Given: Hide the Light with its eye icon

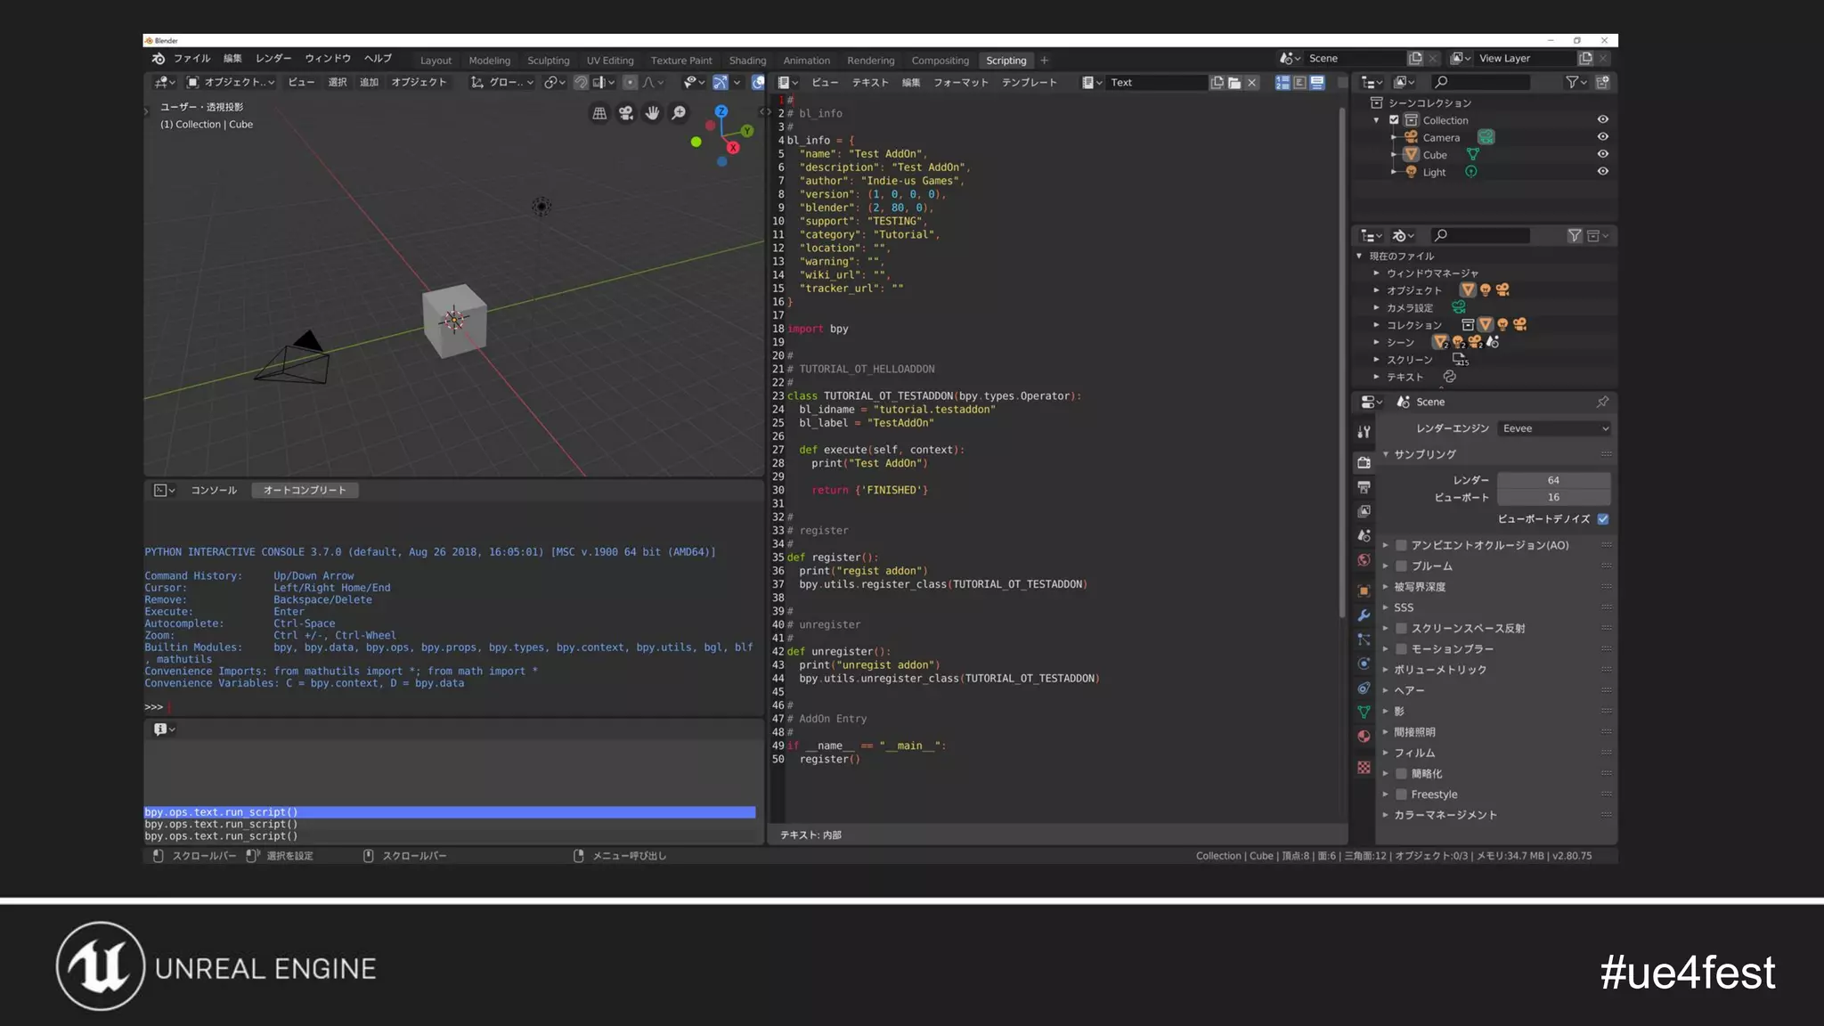Looking at the screenshot, I should coord(1603,172).
